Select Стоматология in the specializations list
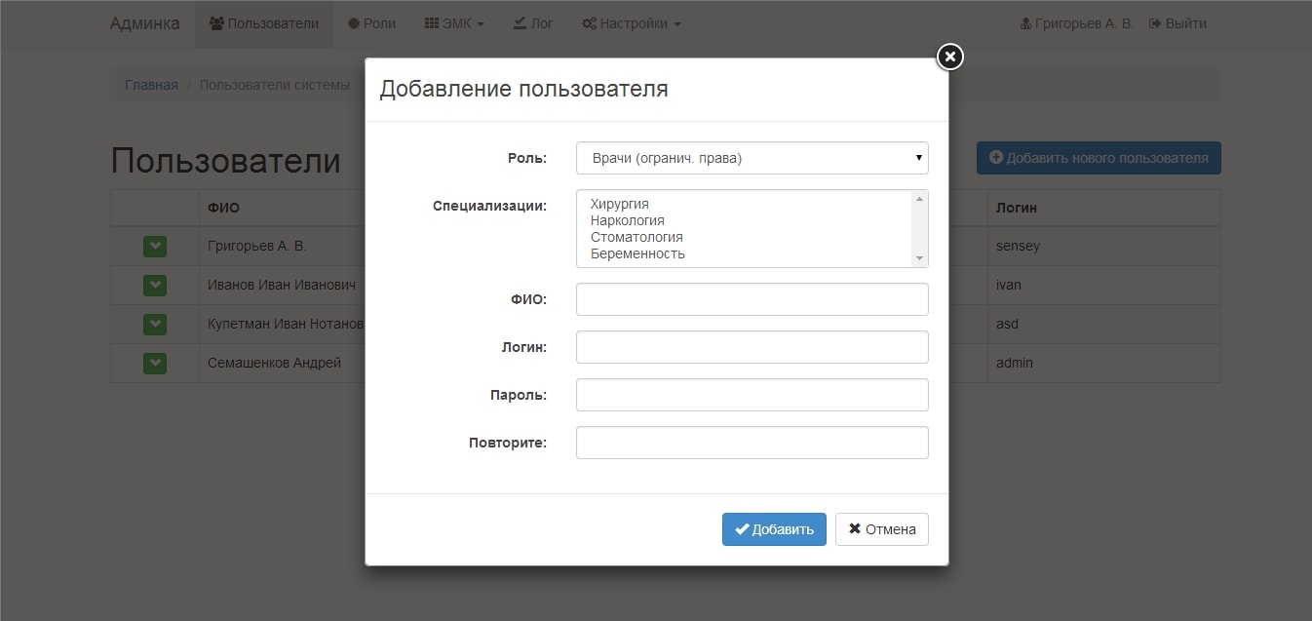The height and width of the screenshot is (621, 1312). [637, 237]
